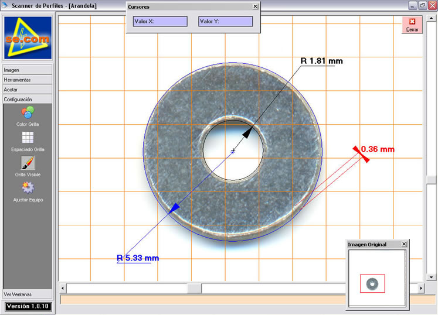Select the red 0.36 mm dimension label

pyautogui.click(x=378, y=149)
